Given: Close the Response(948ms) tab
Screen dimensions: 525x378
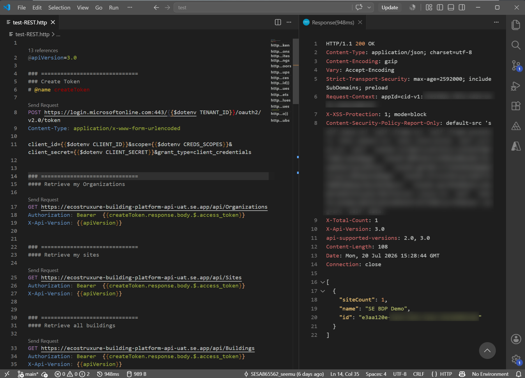Looking at the screenshot, I should (360, 22).
